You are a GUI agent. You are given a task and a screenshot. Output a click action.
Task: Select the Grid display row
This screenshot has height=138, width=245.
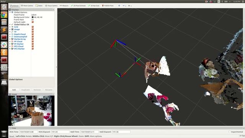click(31, 27)
